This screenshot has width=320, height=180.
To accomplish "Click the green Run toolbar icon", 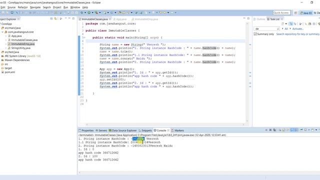I will 89,12.
